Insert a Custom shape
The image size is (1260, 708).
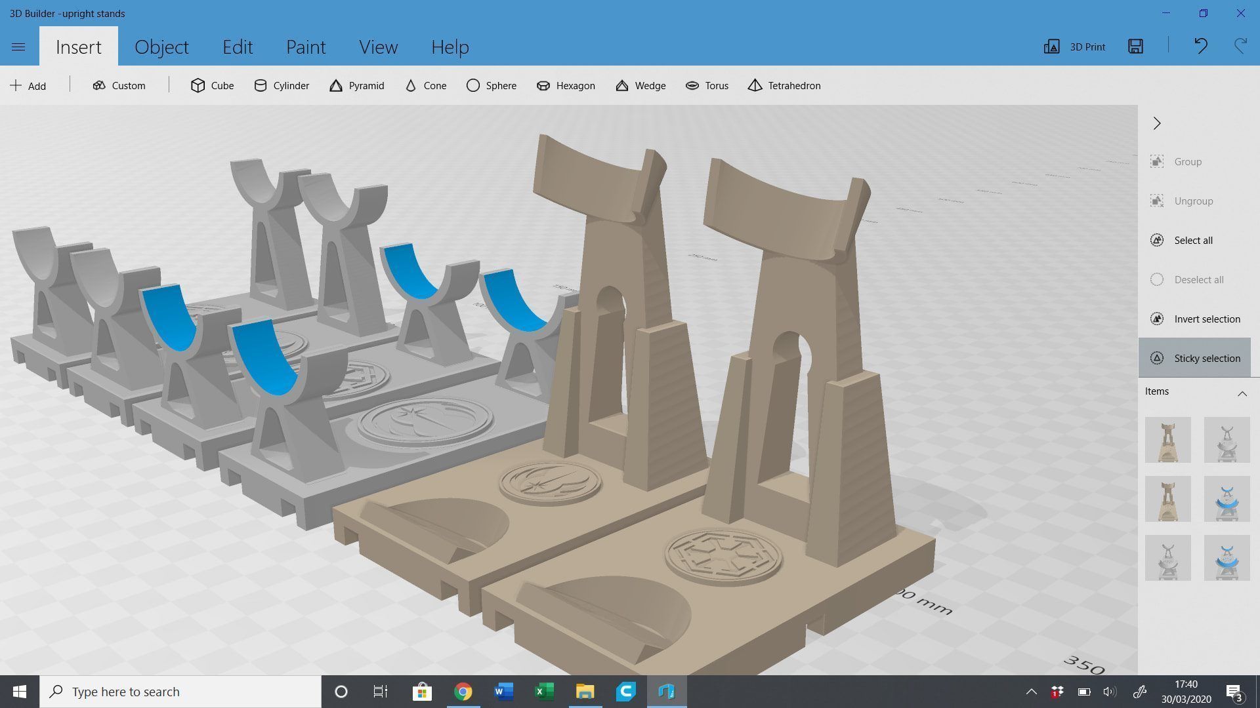tap(119, 86)
